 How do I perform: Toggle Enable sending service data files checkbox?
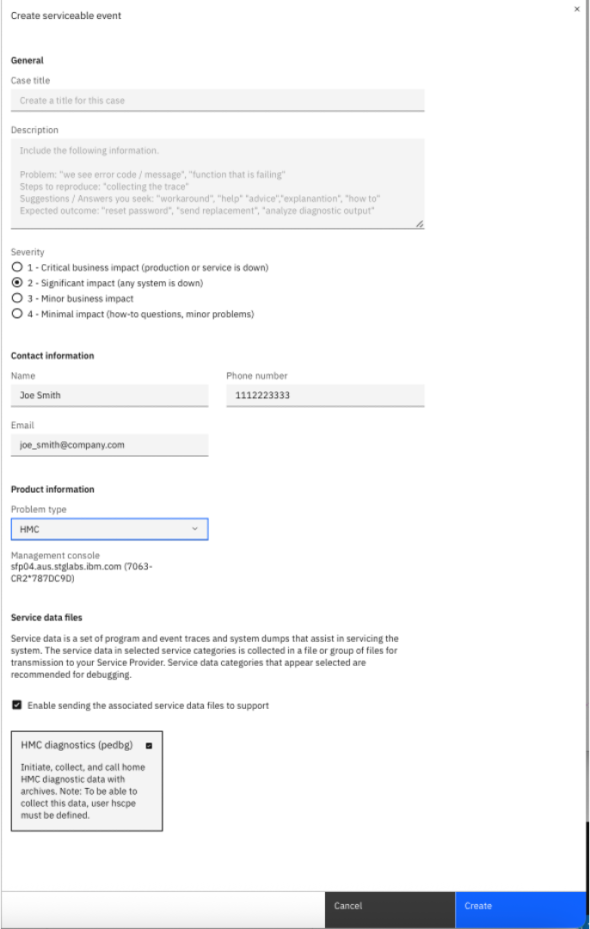[x=17, y=705]
